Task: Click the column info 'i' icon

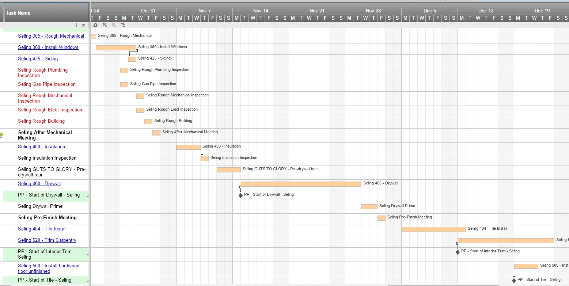Action: point(76,25)
